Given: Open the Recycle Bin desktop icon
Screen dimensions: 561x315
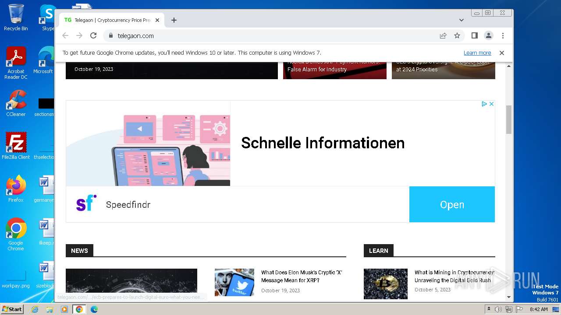Looking at the screenshot, I should coord(16,17).
